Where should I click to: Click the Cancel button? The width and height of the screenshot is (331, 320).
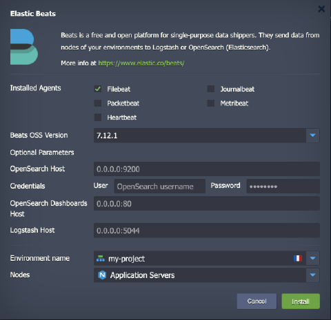(257, 301)
